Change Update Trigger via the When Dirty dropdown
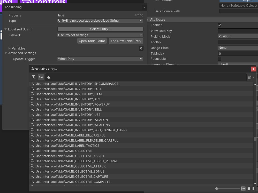258x193 pixels. coord(100,59)
